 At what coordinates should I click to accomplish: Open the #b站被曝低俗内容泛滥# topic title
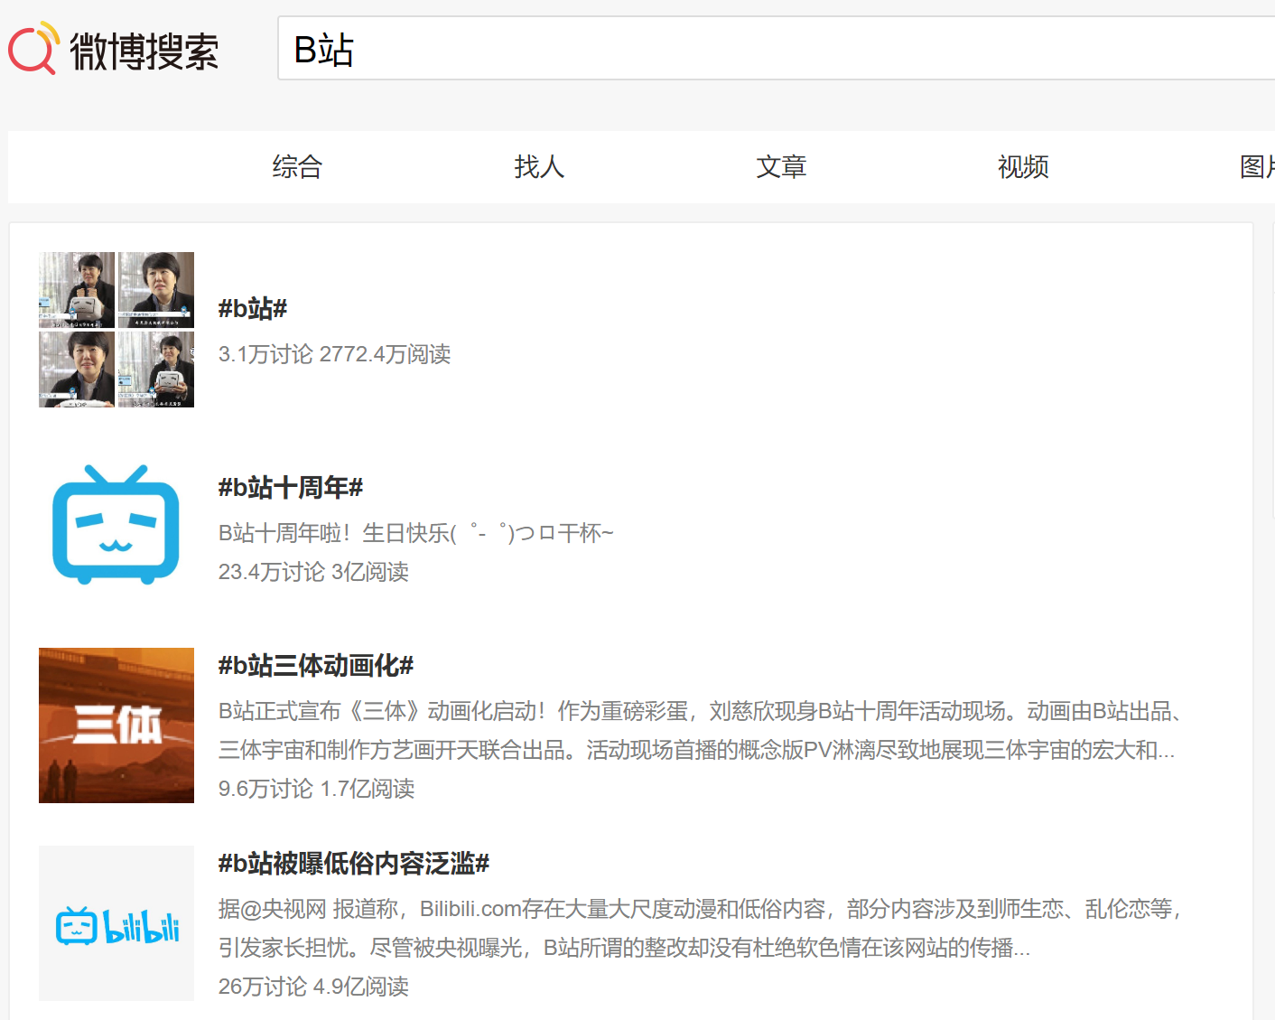point(354,864)
